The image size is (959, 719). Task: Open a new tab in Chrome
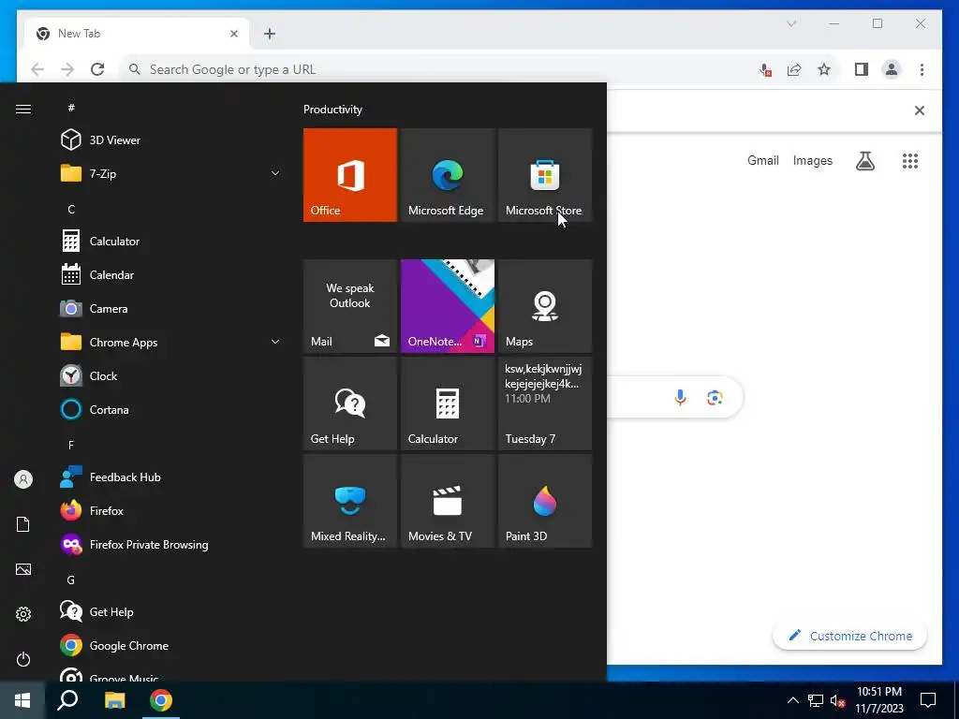270,34
